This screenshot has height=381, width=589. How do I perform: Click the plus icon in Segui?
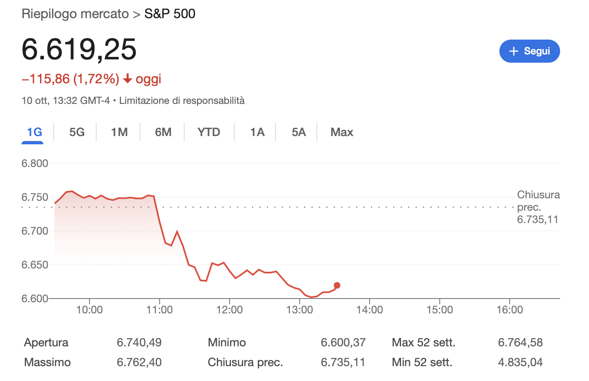tap(513, 51)
